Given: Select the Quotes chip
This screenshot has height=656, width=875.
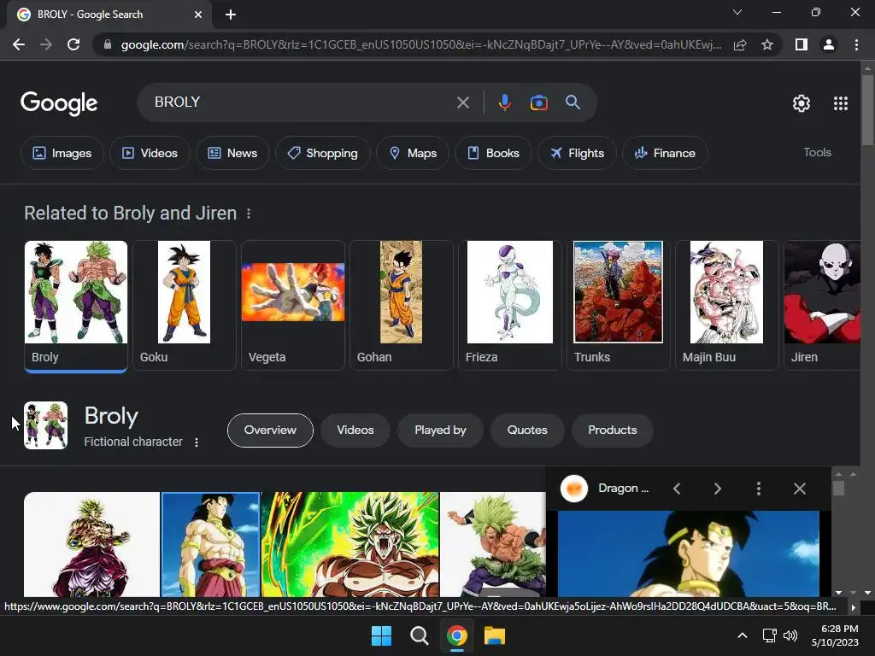Looking at the screenshot, I should tap(527, 430).
